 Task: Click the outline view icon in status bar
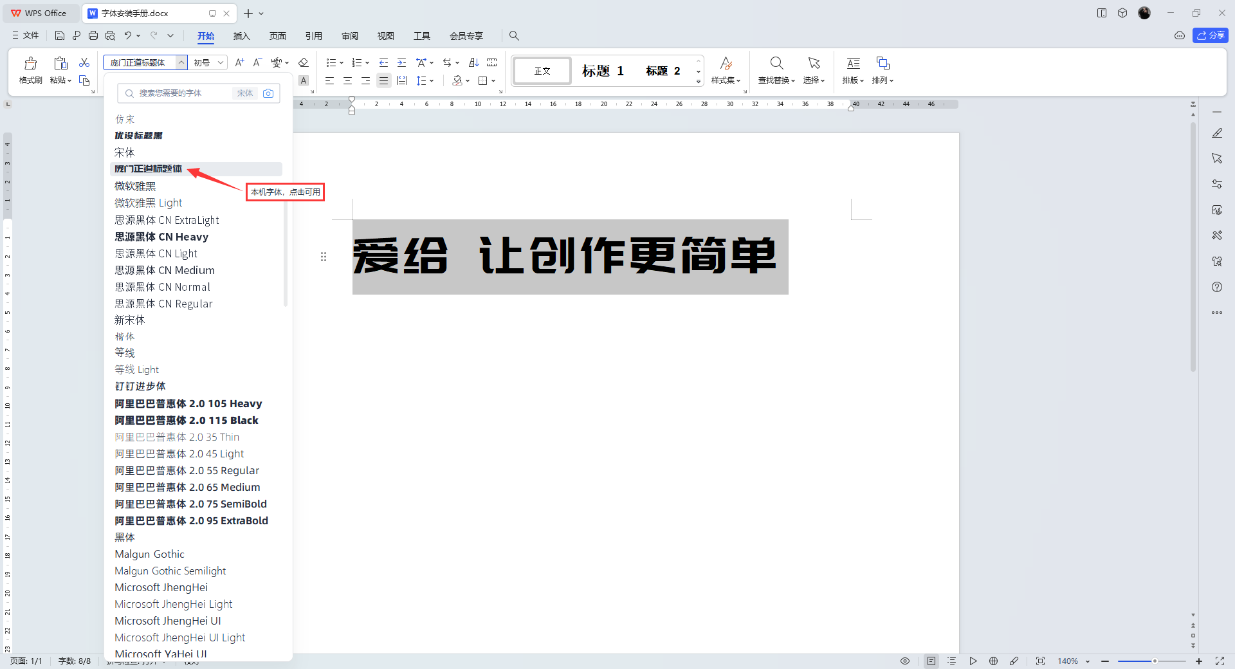tap(952, 661)
